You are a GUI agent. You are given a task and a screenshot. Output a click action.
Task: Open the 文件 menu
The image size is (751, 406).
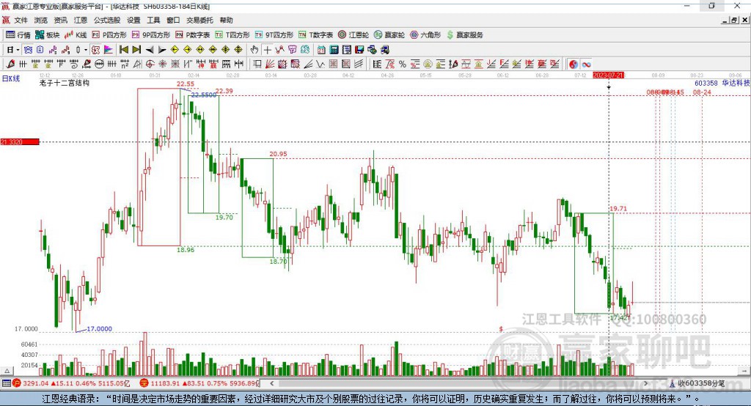[x=21, y=20]
